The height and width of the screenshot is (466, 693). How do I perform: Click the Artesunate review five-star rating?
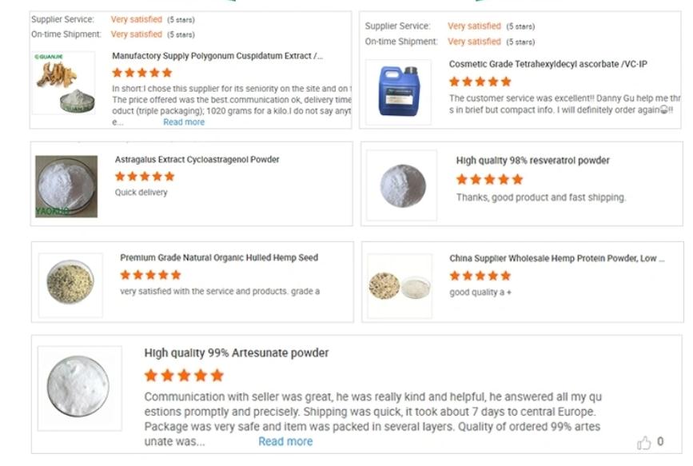click(184, 375)
